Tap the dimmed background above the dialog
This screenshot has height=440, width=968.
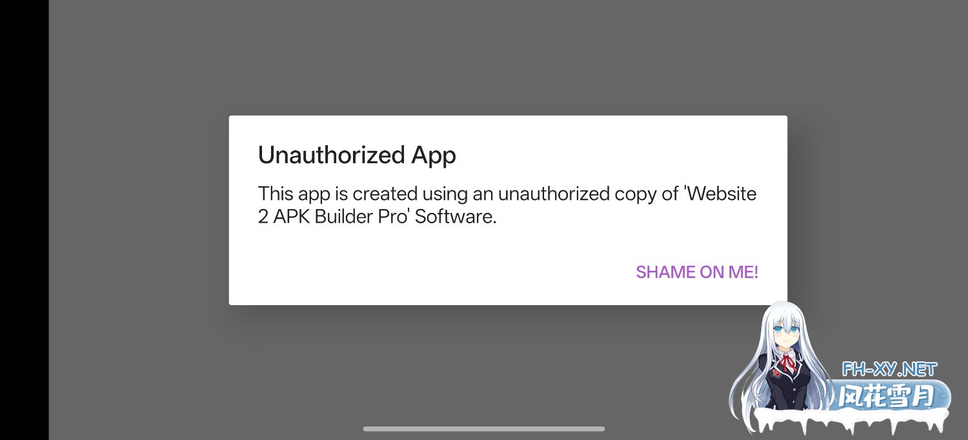484,58
